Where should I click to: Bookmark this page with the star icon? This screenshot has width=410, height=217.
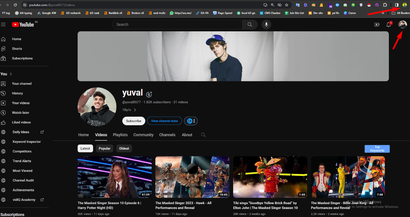click(286, 5)
